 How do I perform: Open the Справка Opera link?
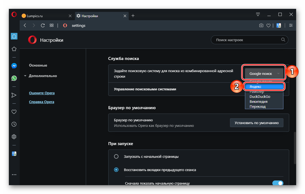[x=42, y=102]
